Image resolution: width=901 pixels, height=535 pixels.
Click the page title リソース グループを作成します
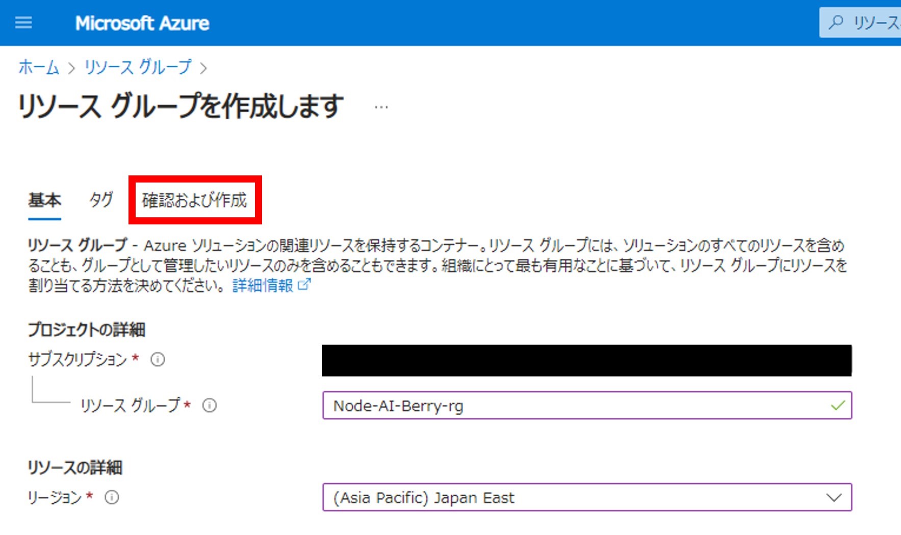point(181,106)
